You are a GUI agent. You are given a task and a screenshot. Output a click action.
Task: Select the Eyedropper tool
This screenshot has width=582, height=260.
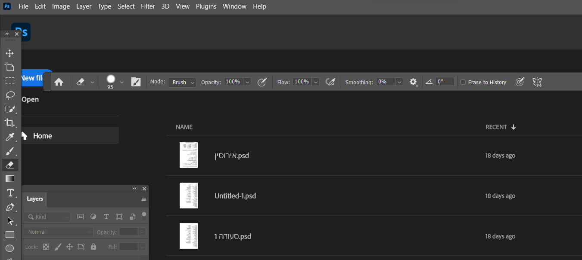click(x=9, y=137)
